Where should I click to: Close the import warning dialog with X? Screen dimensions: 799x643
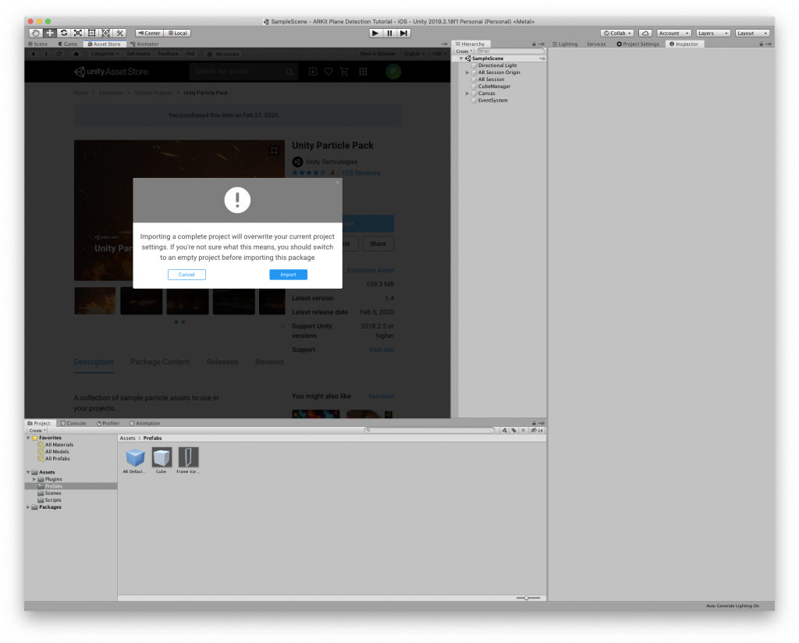coord(337,183)
